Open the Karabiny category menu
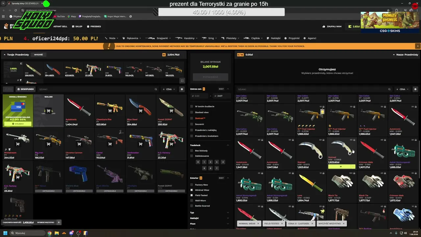 (x=187, y=38)
